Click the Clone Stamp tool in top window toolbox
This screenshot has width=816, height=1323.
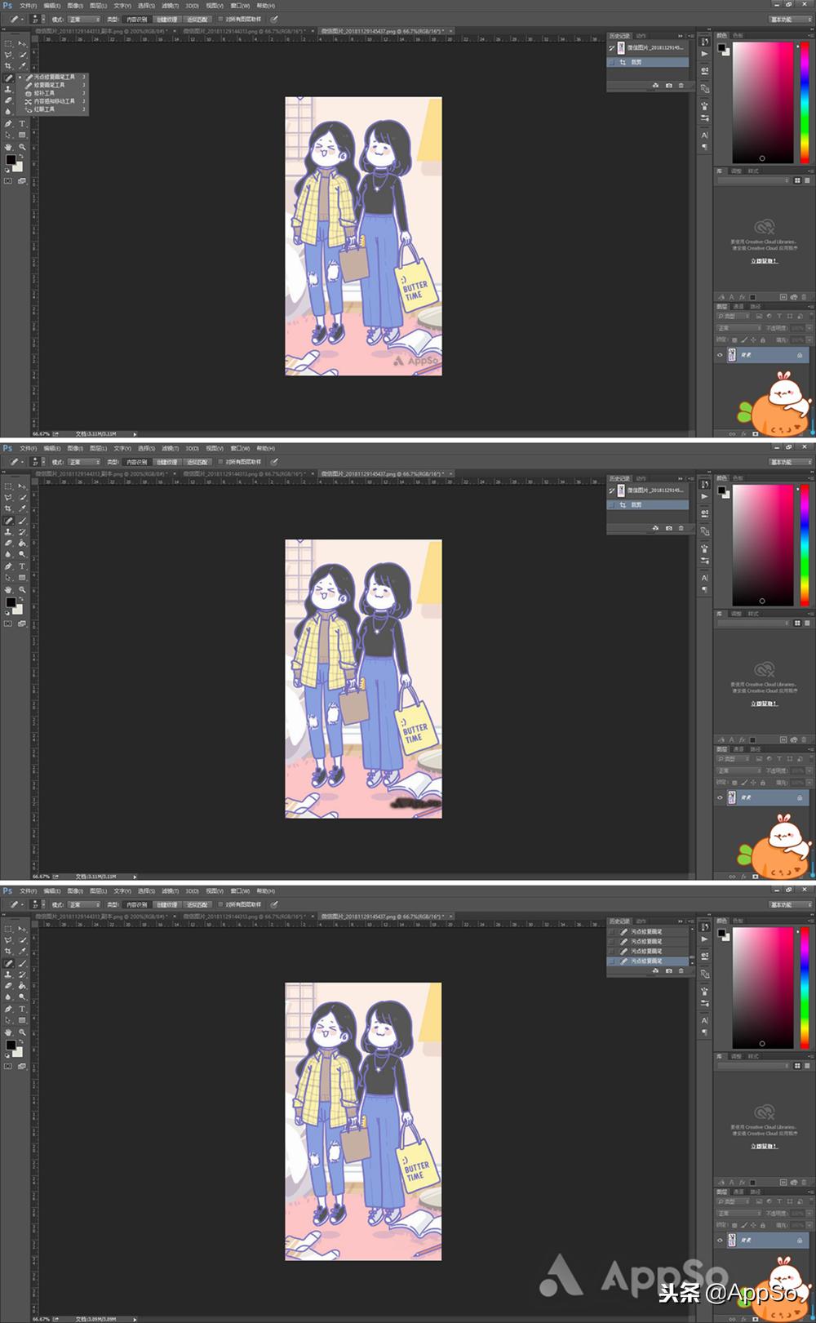[9, 89]
